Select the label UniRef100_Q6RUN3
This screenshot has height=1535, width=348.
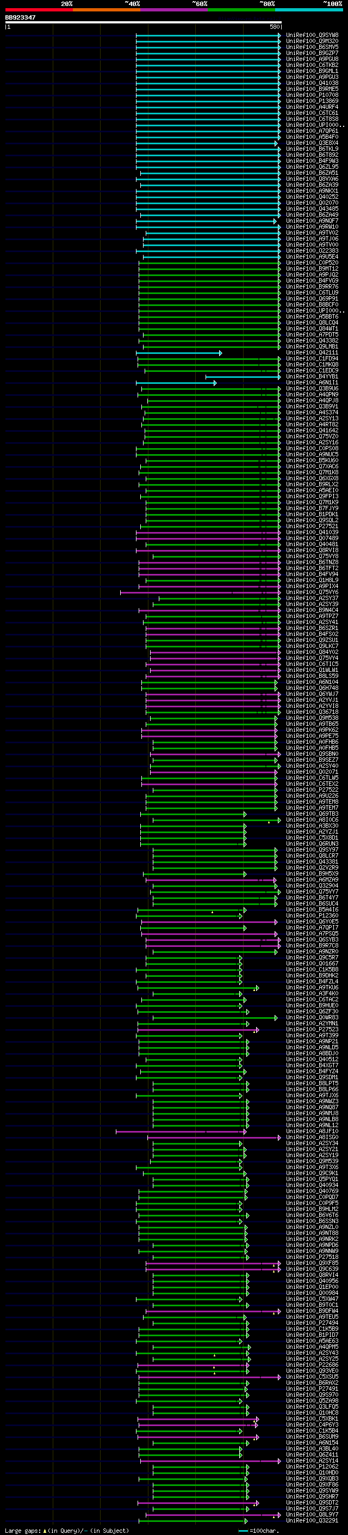pyautogui.click(x=312, y=845)
